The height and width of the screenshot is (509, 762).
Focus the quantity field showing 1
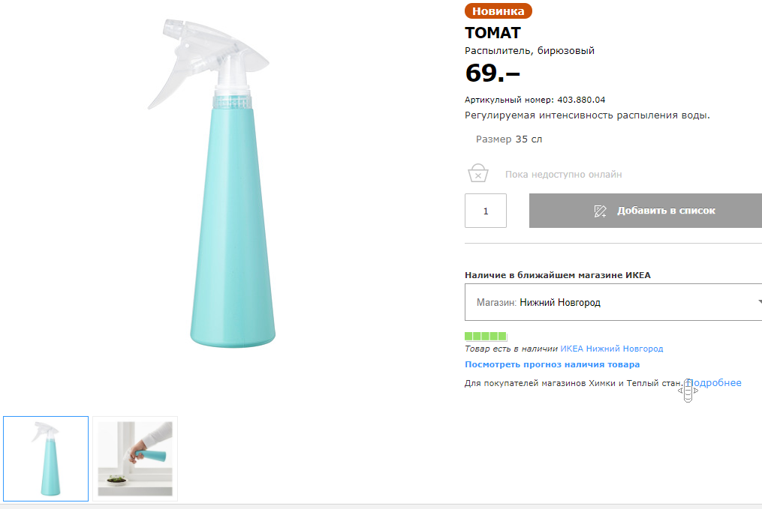pyautogui.click(x=486, y=211)
